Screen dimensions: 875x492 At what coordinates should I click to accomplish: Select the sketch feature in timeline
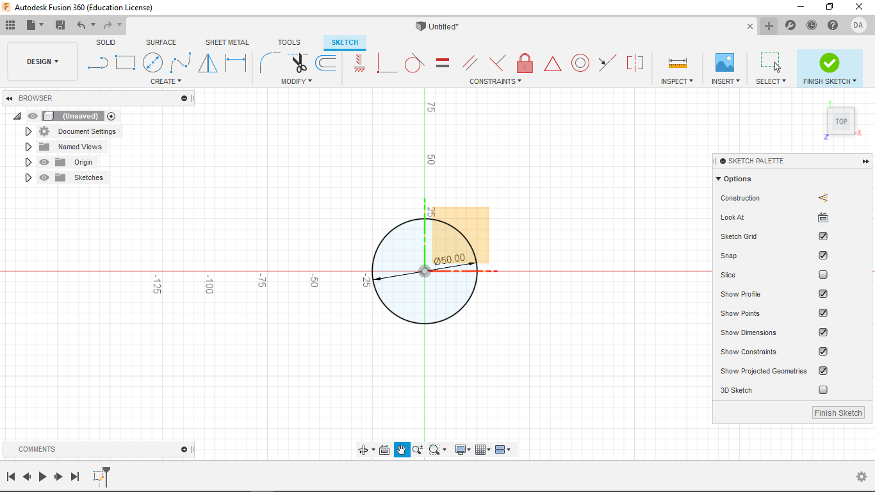[x=99, y=476]
